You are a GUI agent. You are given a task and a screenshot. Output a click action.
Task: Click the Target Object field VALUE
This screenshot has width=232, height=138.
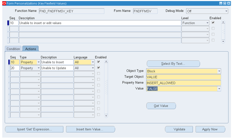[184, 77]
